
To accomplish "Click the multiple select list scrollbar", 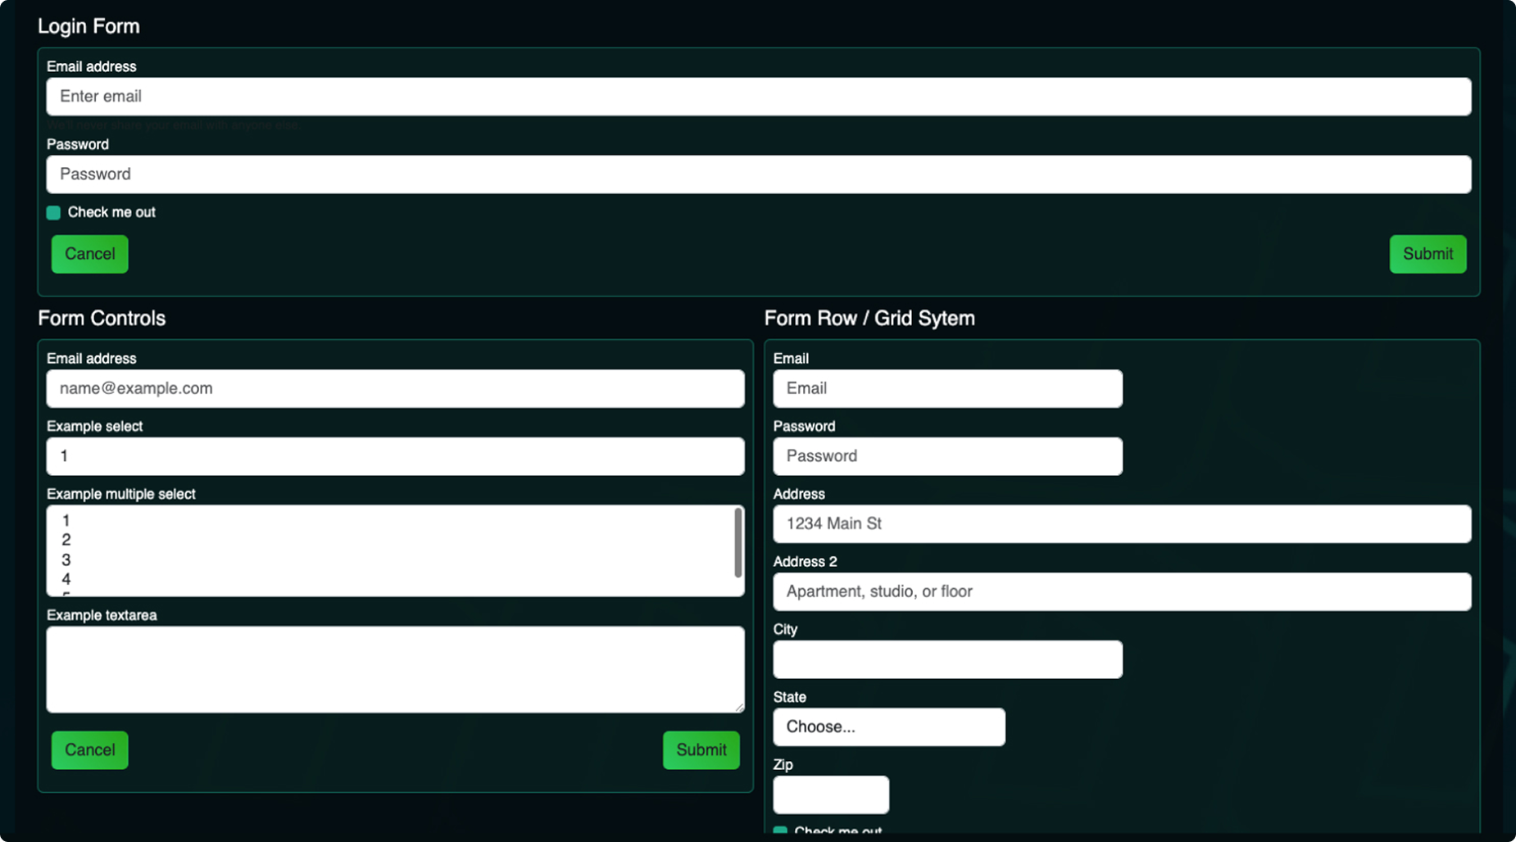I will 738,542.
